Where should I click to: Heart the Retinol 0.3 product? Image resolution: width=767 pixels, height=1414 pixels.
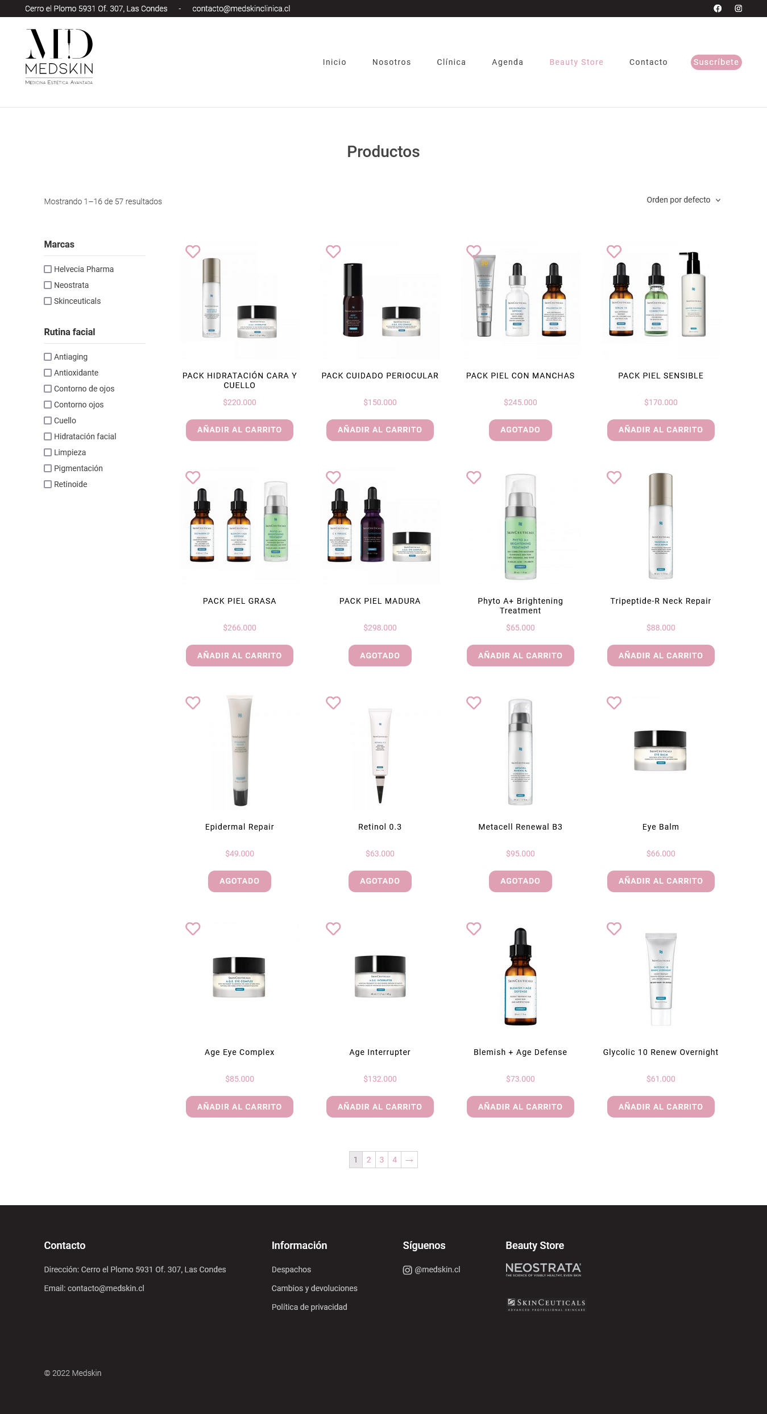point(333,703)
